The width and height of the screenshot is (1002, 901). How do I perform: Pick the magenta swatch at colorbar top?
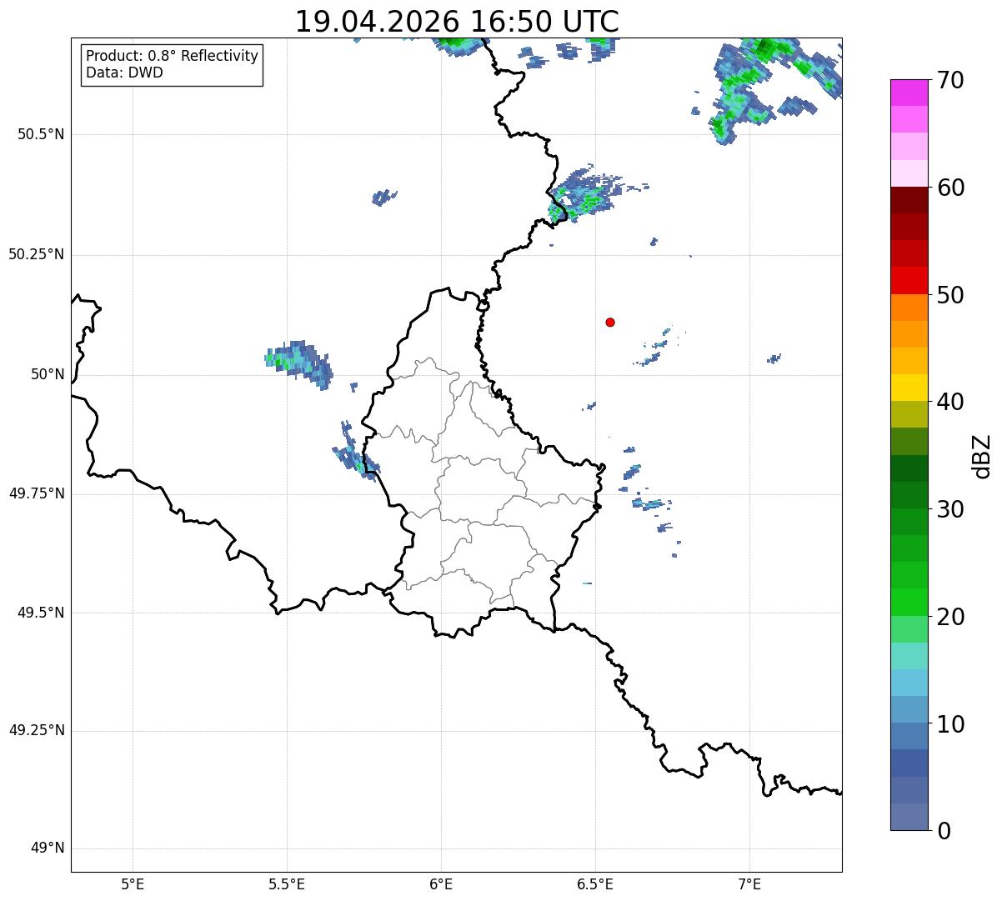coord(909,93)
